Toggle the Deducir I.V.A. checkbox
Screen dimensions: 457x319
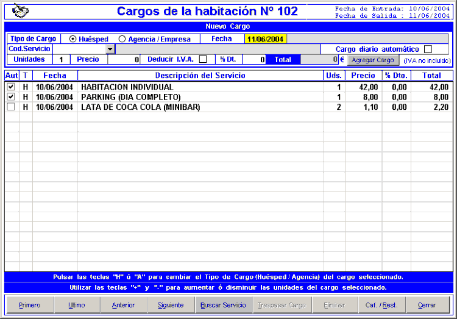tap(203, 59)
